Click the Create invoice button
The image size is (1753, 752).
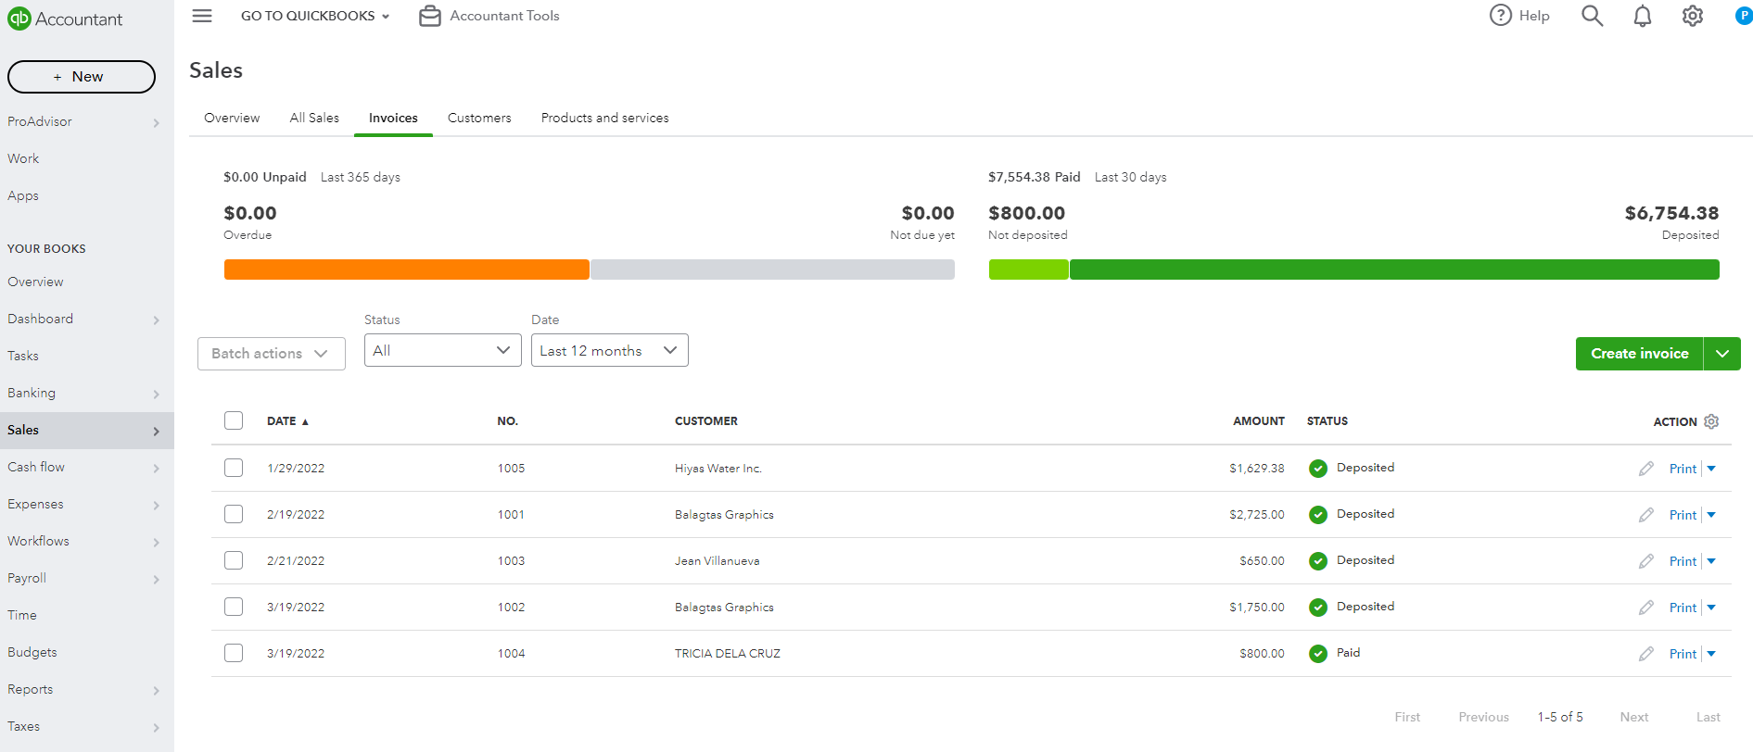point(1639,354)
